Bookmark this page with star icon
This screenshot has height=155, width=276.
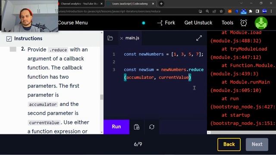(x=221, y=12)
